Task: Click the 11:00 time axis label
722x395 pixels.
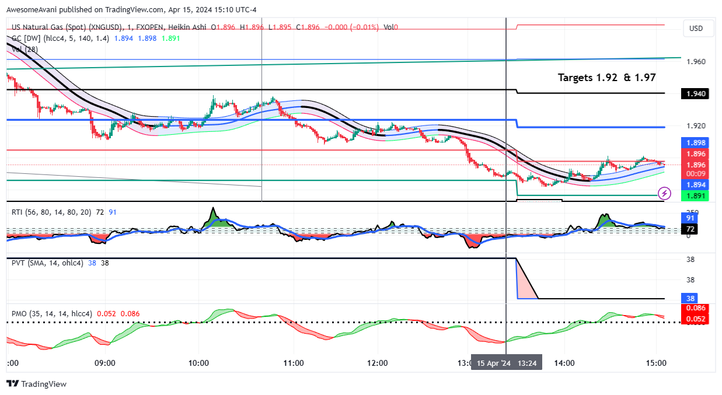Action: [x=294, y=363]
